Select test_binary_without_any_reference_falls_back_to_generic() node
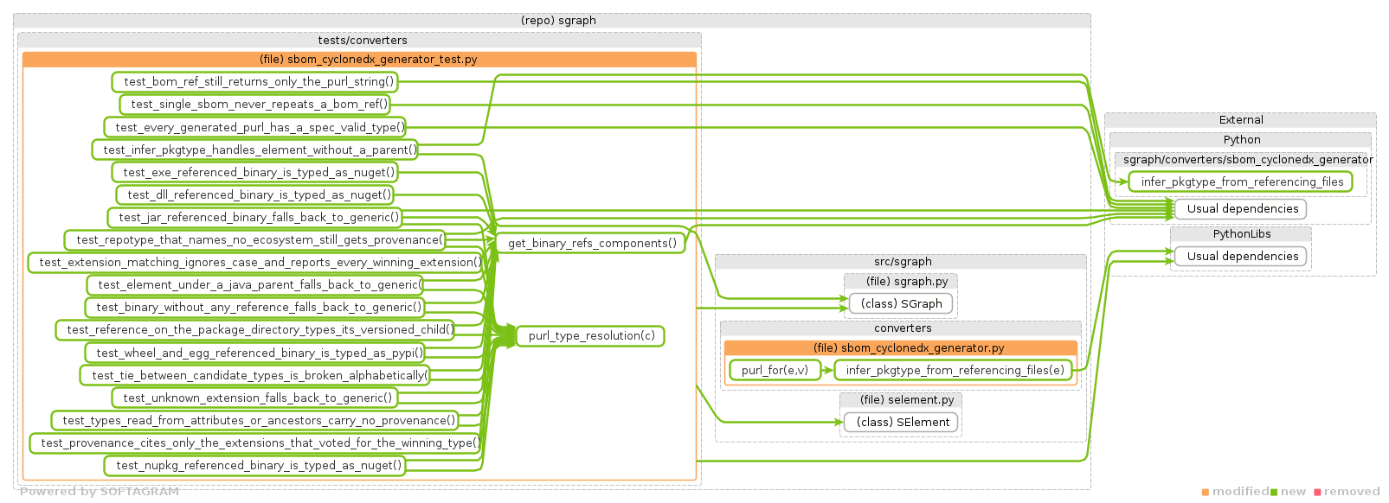 pos(255,307)
